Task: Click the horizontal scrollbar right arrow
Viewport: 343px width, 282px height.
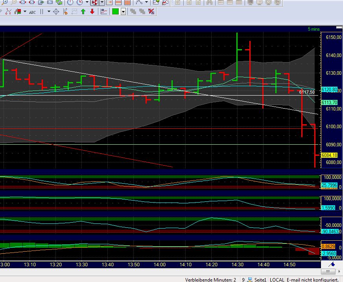Action: (x=339, y=271)
